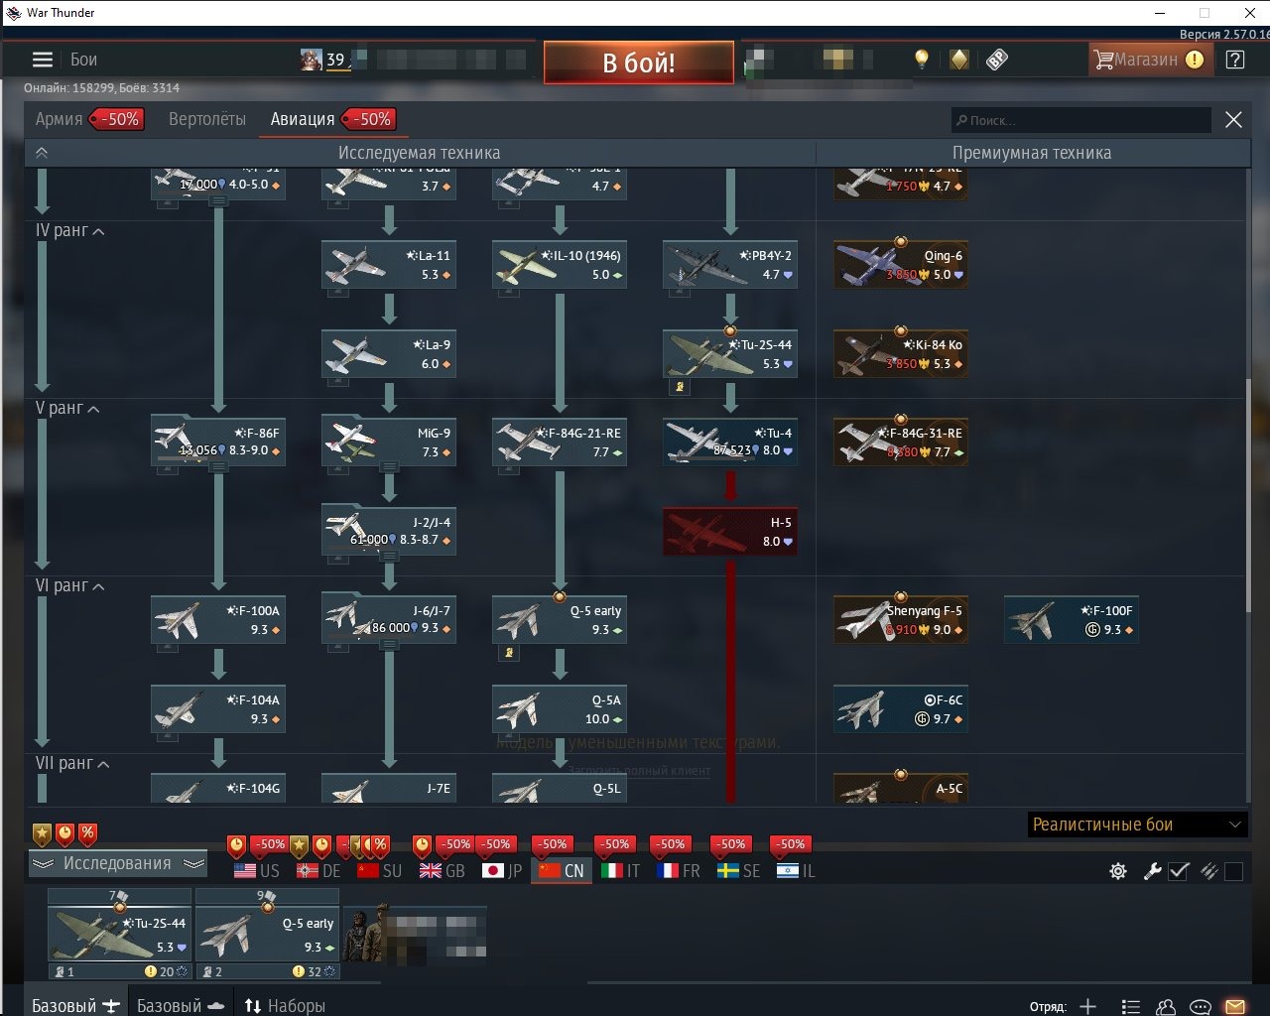This screenshot has width=1270, height=1016.
Task: Select the IT nation tab
Action: (x=621, y=871)
